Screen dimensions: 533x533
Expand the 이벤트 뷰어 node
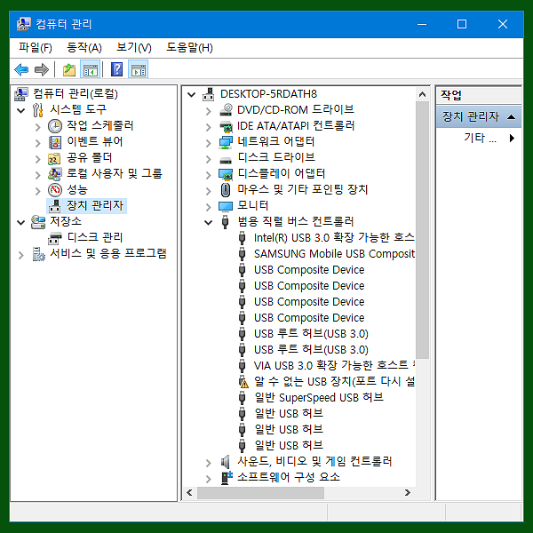(38, 143)
